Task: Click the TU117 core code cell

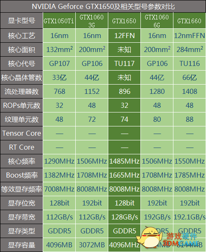Action: pos(124,63)
